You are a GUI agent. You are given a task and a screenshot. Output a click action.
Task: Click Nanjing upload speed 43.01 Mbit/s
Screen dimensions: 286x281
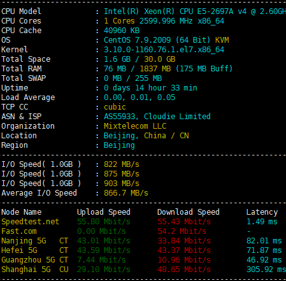pyautogui.click(x=104, y=241)
